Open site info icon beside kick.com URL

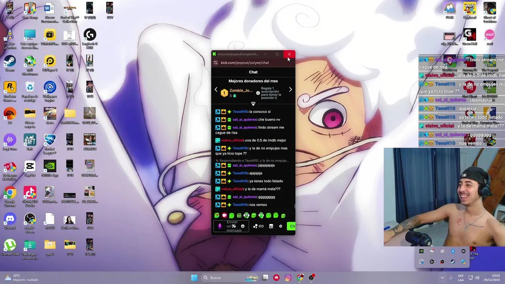pyautogui.click(x=215, y=63)
